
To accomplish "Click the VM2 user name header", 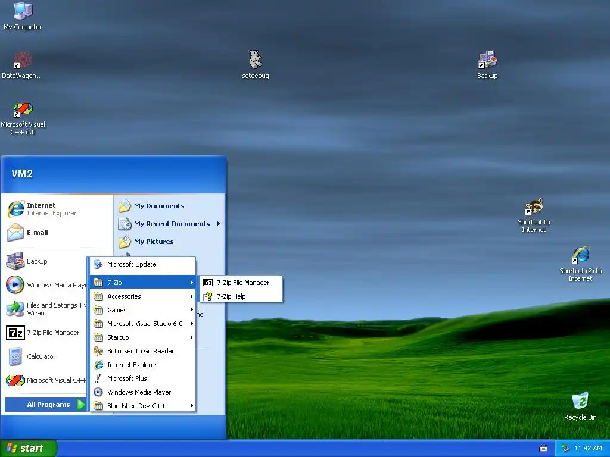I will coord(22,173).
